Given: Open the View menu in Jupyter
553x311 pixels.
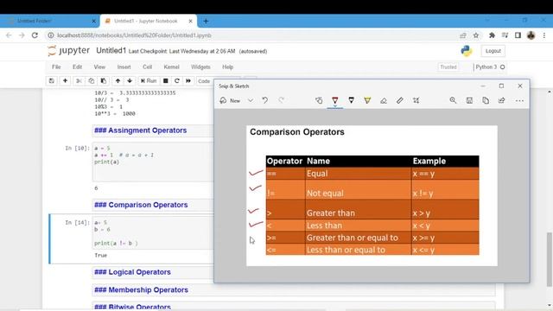Looking at the screenshot, I should [x=99, y=67].
